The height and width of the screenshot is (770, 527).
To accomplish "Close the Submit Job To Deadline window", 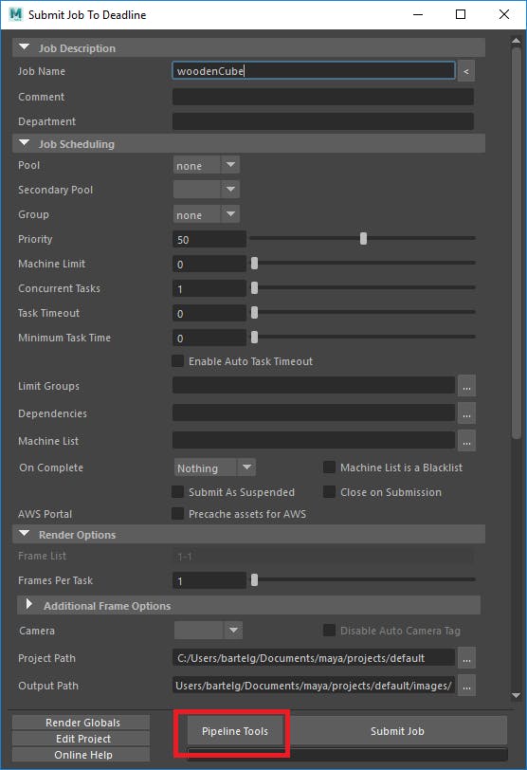I will 504,14.
